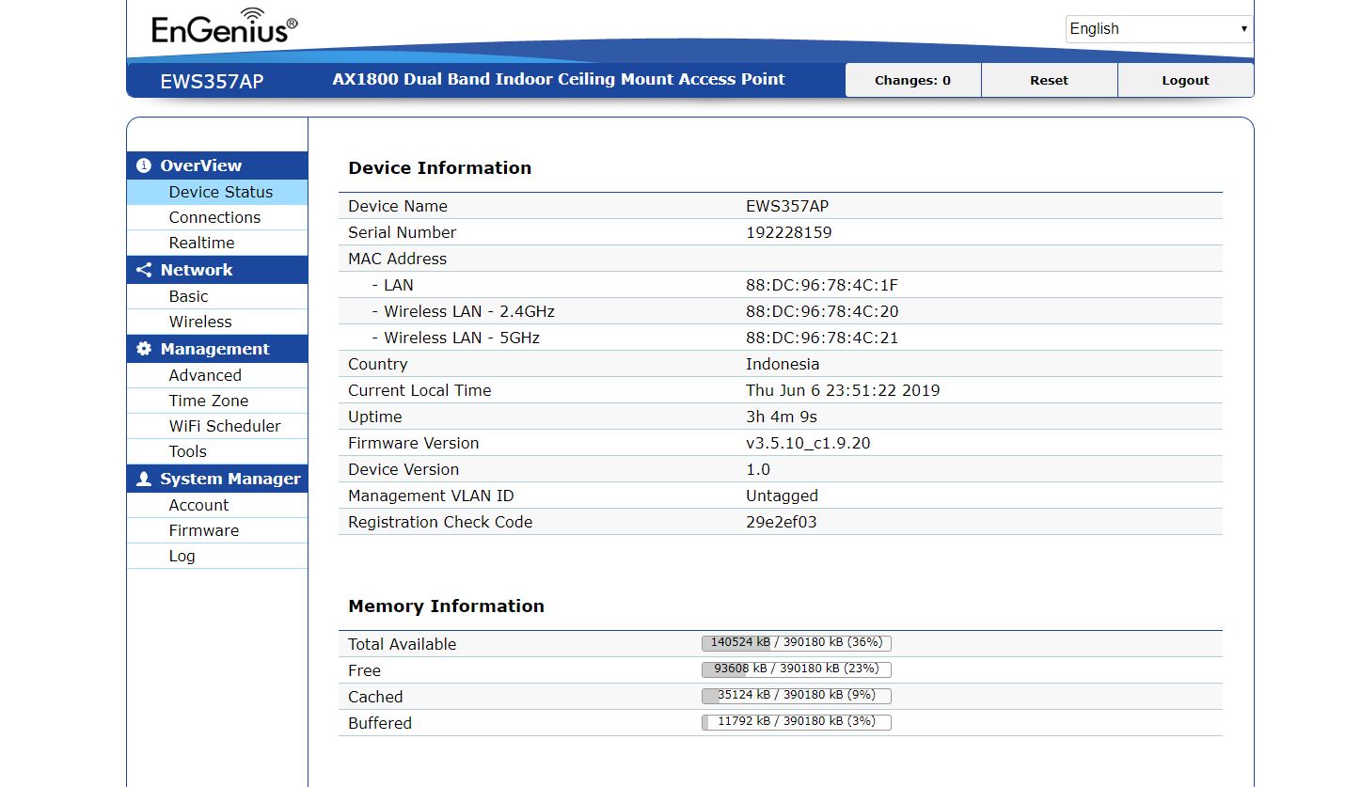Open the Wireless settings page

click(x=217, y=322)
